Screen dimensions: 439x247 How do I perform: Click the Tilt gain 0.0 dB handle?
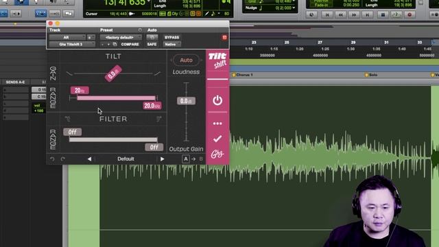113,73
